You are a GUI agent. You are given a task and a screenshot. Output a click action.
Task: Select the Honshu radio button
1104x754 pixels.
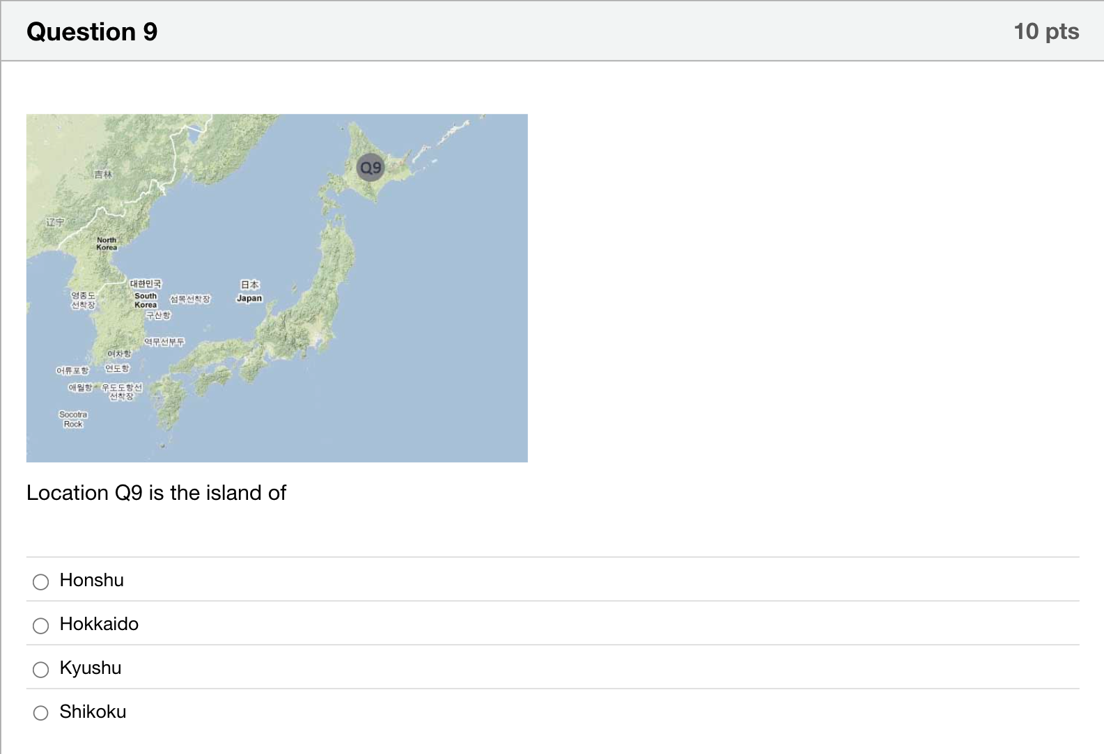pos(41,581)
